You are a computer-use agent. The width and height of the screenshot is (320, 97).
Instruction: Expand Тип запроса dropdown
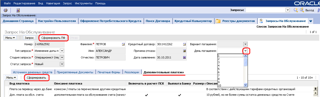tap(62, 51)
